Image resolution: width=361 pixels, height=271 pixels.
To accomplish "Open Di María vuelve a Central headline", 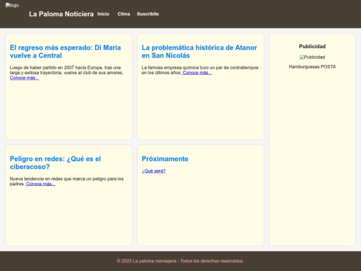I will (66, 52).
